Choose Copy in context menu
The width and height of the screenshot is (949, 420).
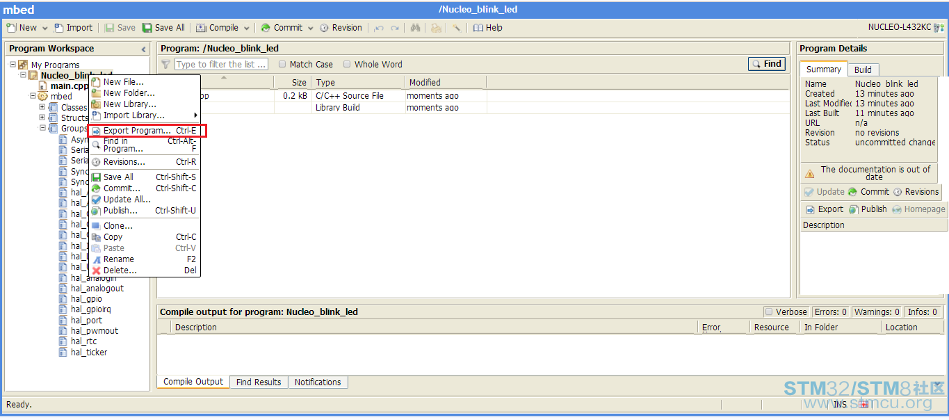click(x=145, y=237)
